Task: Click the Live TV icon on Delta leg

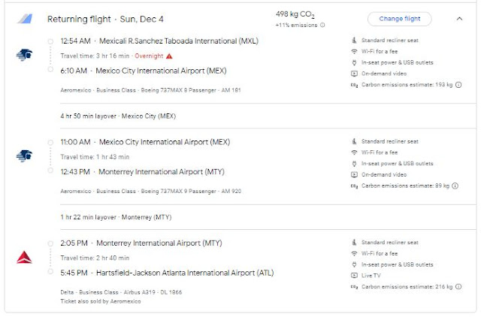Action: 355,276
